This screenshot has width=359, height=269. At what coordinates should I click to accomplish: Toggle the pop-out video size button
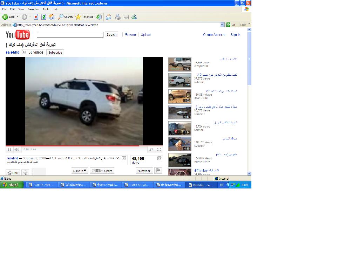click(151, 150)
